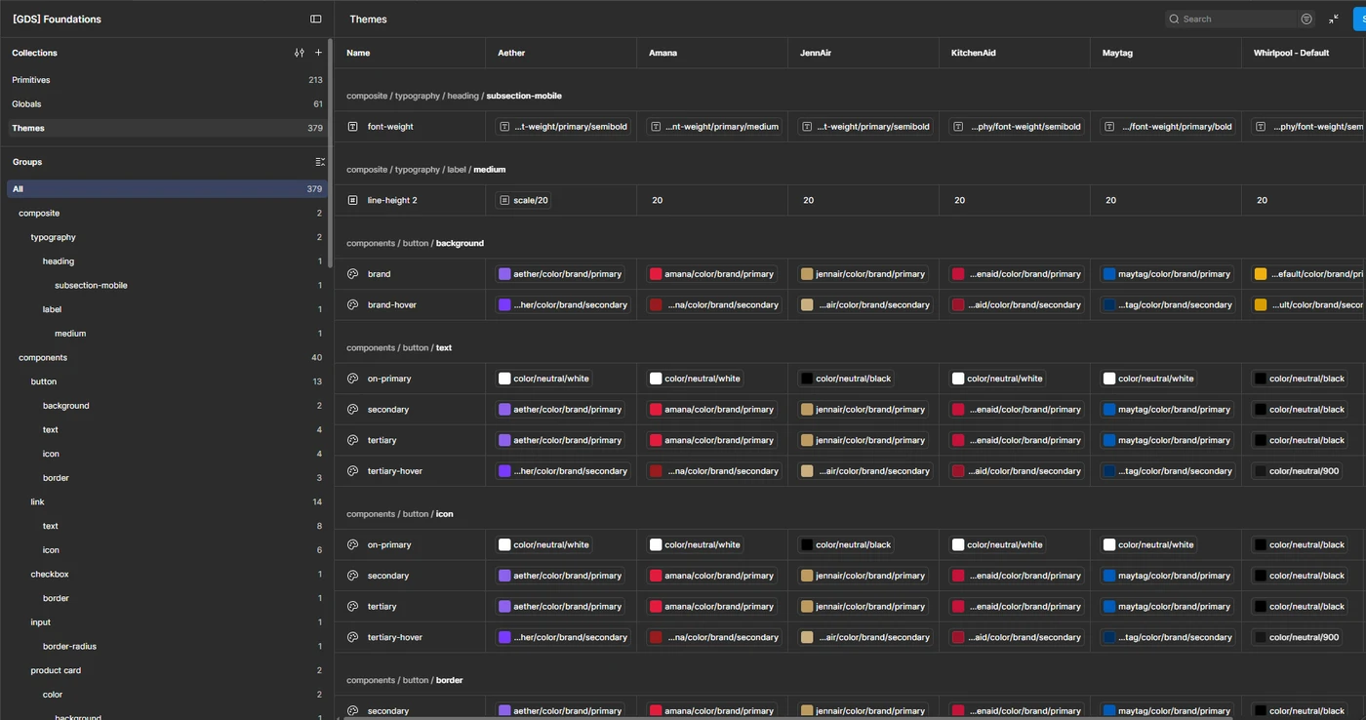Toggle the sidebar panel icon
Image resolution: width=1366 pixels, height=720 pixels.
(315, 19)
